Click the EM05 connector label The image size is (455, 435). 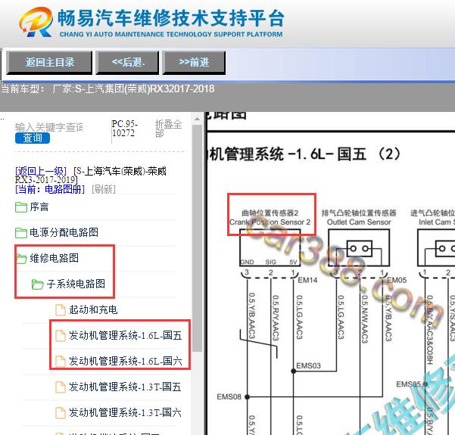click(397, 280)
